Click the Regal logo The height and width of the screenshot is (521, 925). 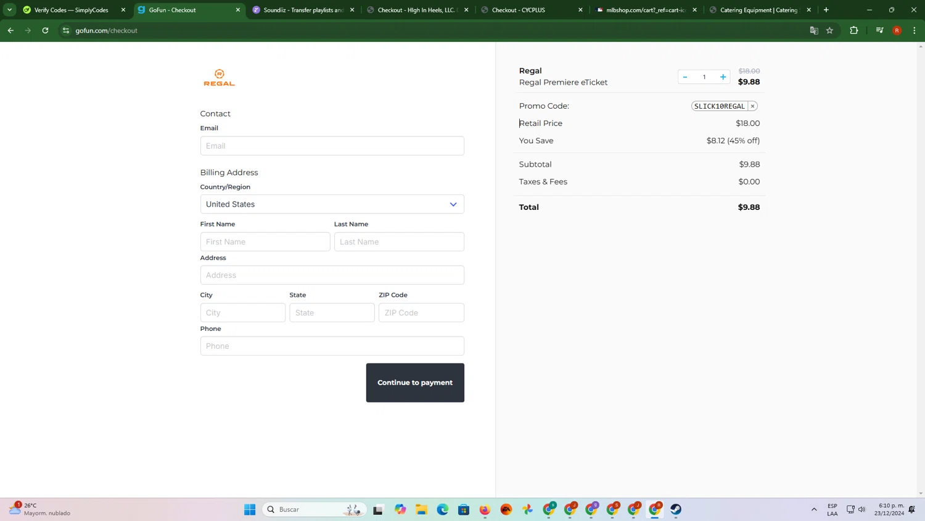pyautogui.click(x=219, y=78)
